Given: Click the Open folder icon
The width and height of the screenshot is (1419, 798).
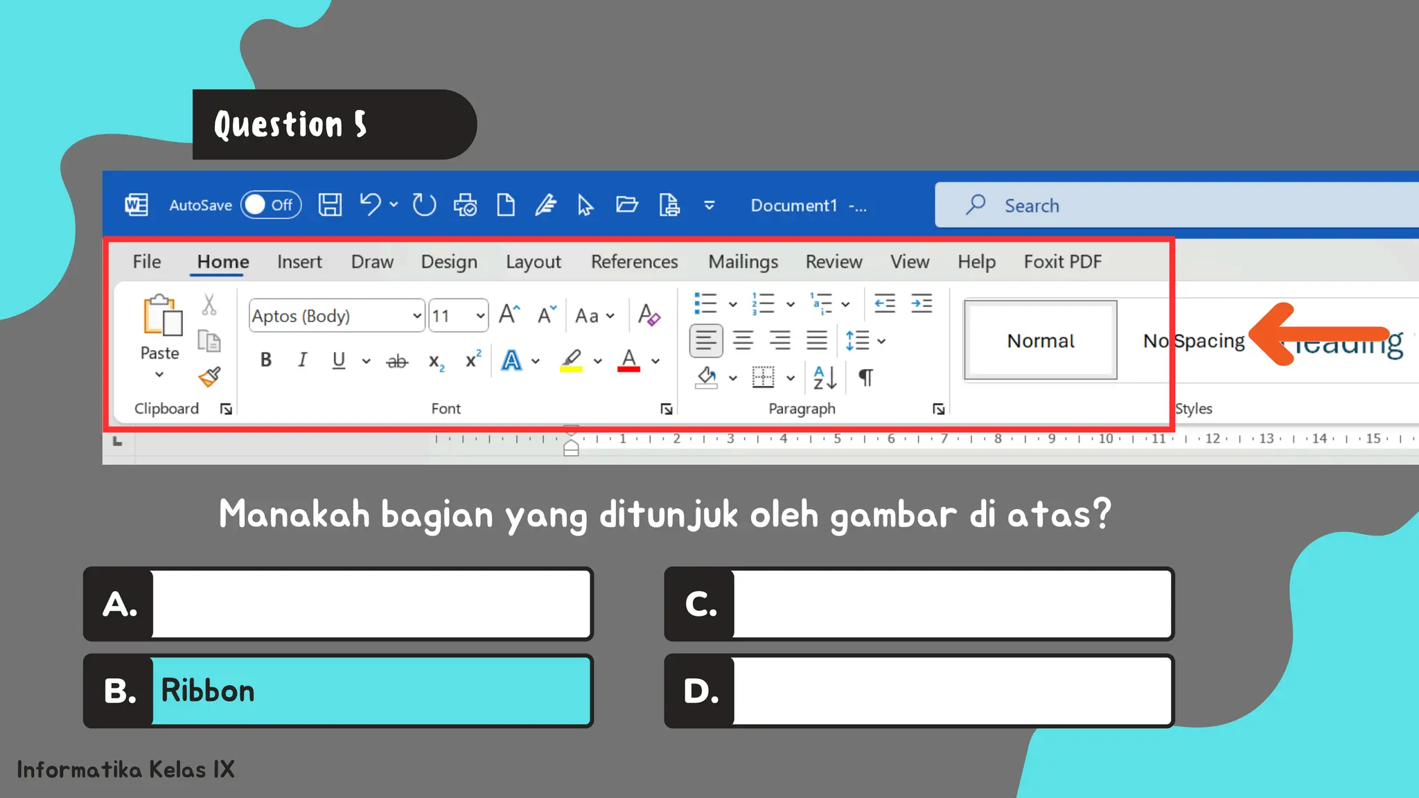Looking at the screenshot, I should click(x=627, y=204).
